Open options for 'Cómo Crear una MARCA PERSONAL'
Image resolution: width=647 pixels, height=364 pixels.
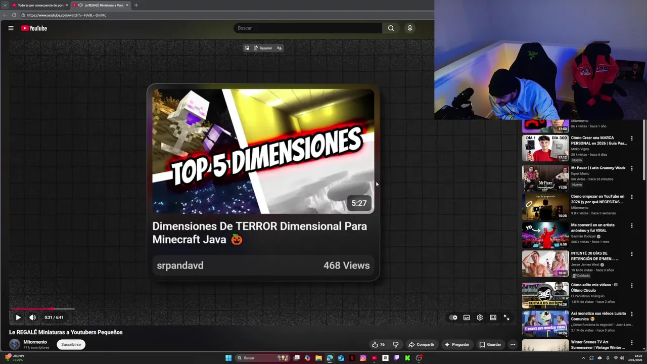click(x=631, y=138)
